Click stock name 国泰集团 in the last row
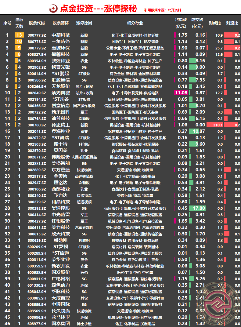Viewport: 241px width, 327px height. 61,324
